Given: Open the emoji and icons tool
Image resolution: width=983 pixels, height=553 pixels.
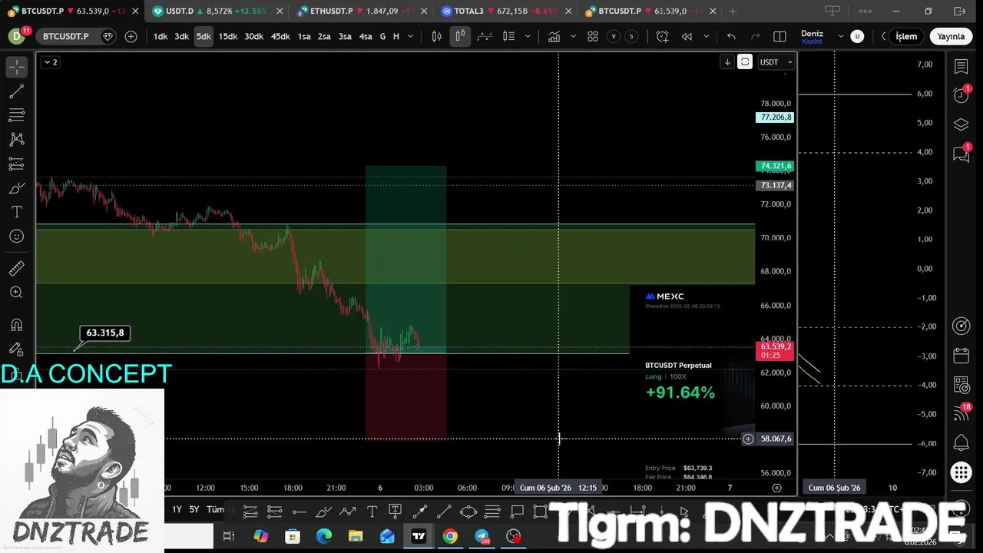Looking at the screenshot, I should click(x=16, y=237).
